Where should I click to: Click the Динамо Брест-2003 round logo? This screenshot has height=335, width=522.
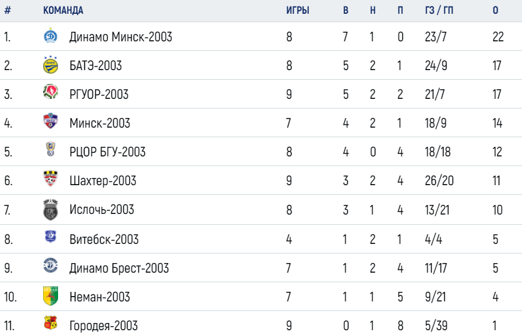(x=51, y=265)
